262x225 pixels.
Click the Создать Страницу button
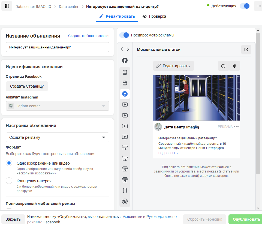pos(27,86)
